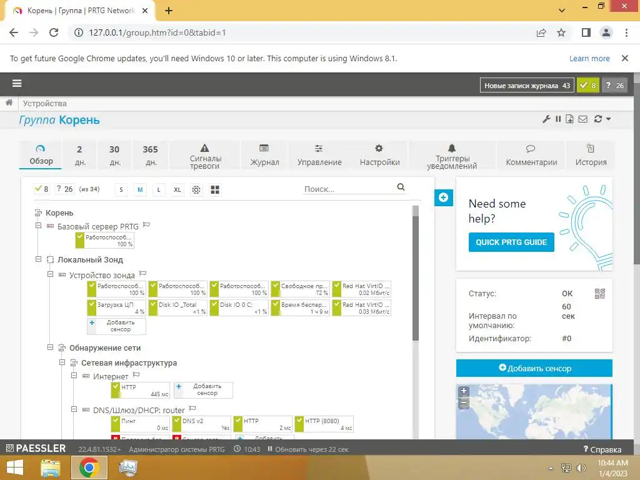Image resolution: width=640 pixels, height=480 pixels.
Task: Click the Поиск search field
Action: pyautogui.click(x=349, y=189)
